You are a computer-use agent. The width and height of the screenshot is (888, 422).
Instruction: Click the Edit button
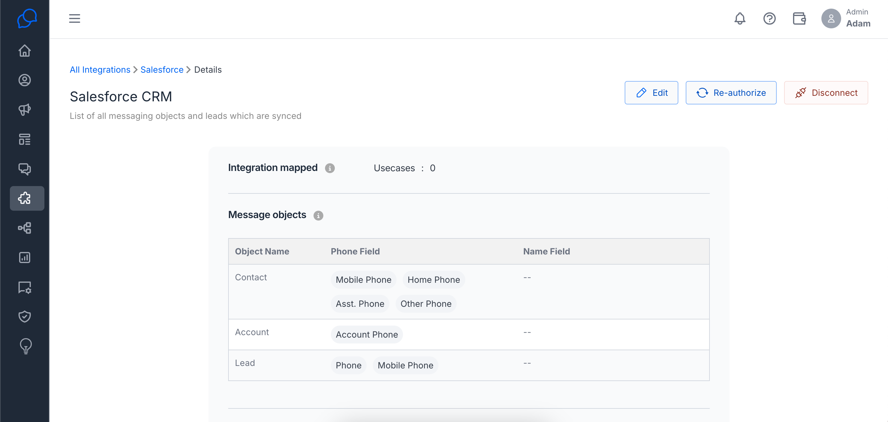[651, 93]
